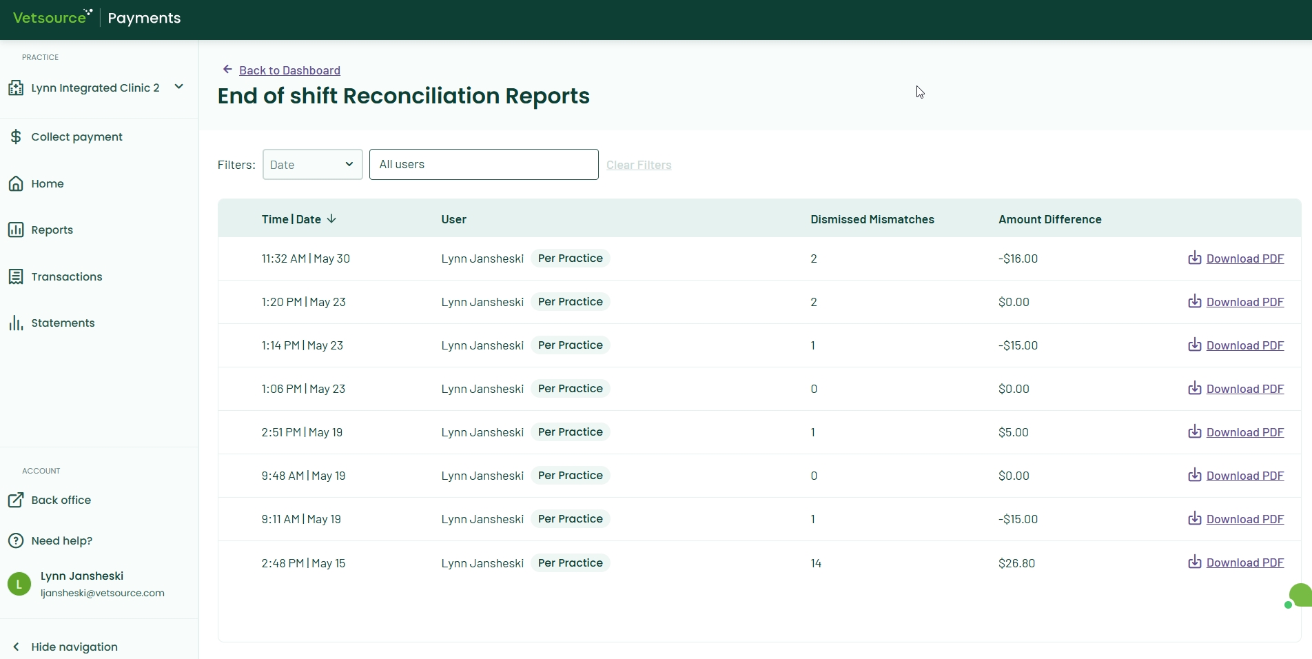Viewport: 1312px width, 659px height.
Task: Click the sort arrow next to Time | Date
Action: (331, 219)
